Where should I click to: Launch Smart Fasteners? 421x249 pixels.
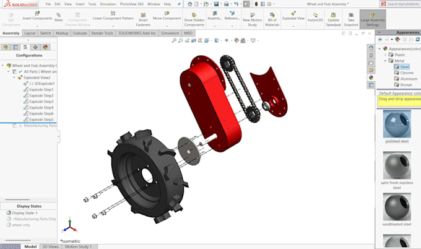143,20
